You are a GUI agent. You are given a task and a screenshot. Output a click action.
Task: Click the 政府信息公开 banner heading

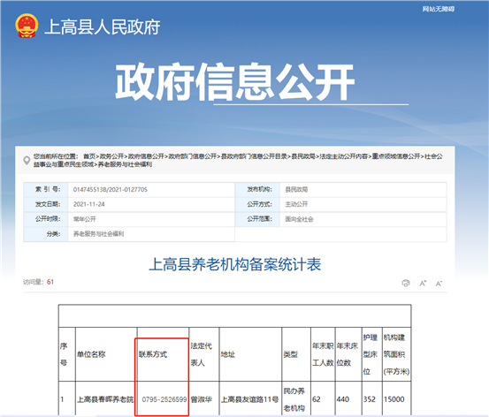[x=235, y=81]
